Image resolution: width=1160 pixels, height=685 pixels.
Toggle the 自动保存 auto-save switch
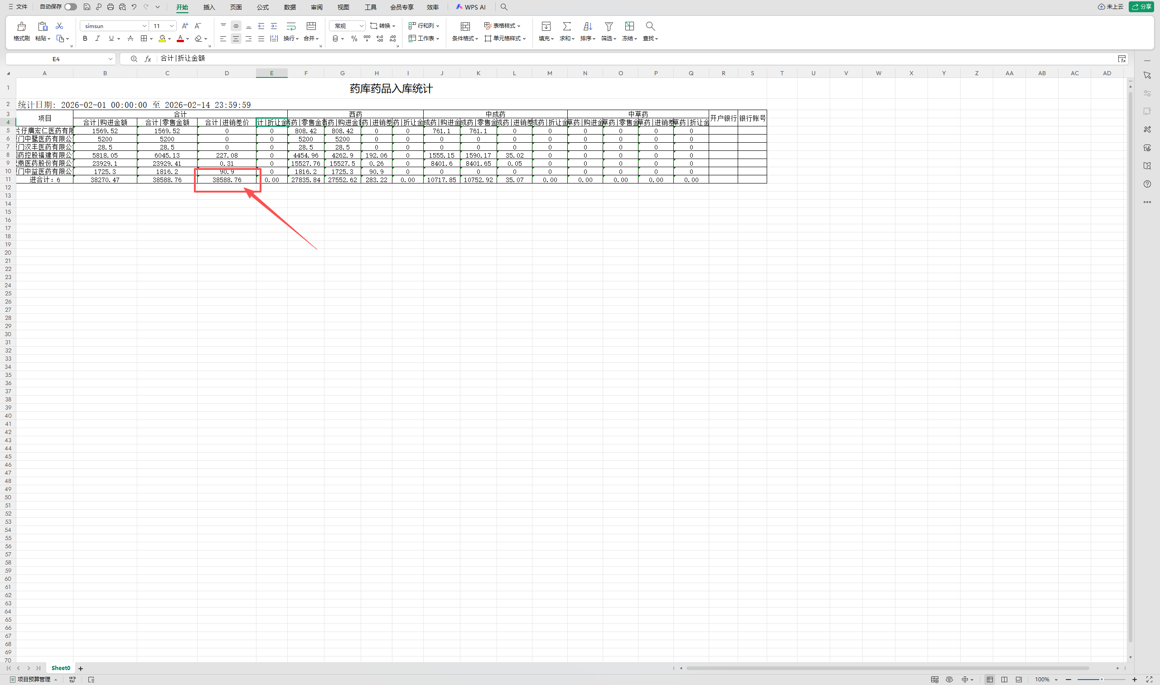(70, 7)
